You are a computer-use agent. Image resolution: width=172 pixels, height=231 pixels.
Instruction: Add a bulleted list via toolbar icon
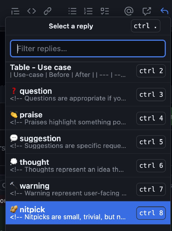pyautogui.click(x=72, y=11)
